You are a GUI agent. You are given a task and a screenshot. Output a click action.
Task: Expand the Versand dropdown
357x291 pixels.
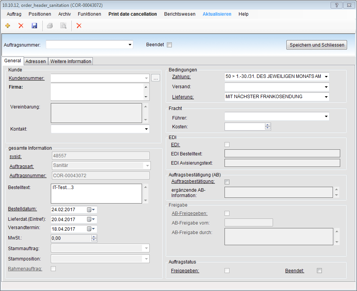click(x=326, y=87)
